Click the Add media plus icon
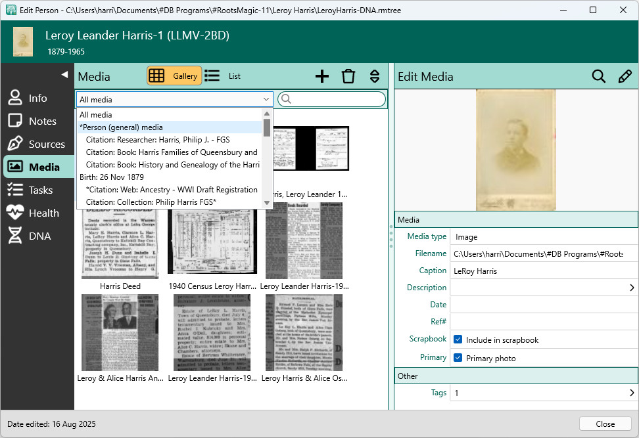Image resolution: width=639 pixels, height=438 pixels. pos(322,76)
